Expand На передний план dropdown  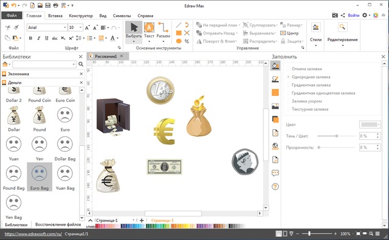pyautogui.click(x=239, y=25)
